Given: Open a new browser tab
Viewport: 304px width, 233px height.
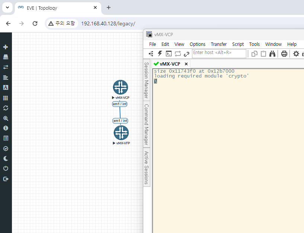Looking at the screenshot, I should (x=109, y=7).
